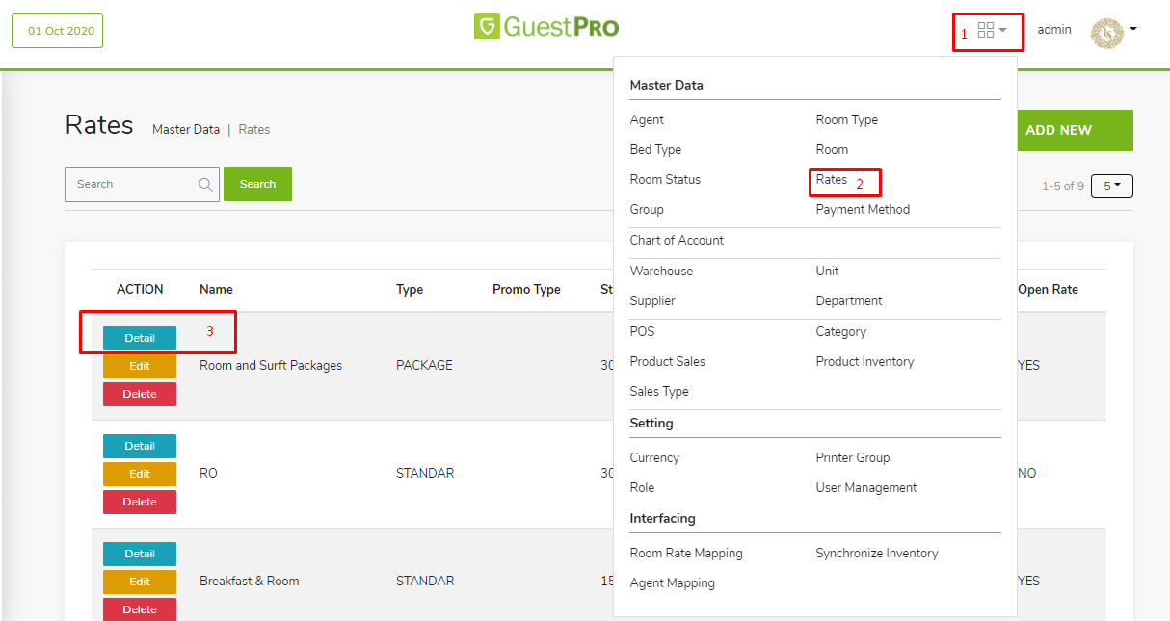Choose Payment Method menu entry
Viewport: 1170px width, 621px height.
tap(863, 209)
